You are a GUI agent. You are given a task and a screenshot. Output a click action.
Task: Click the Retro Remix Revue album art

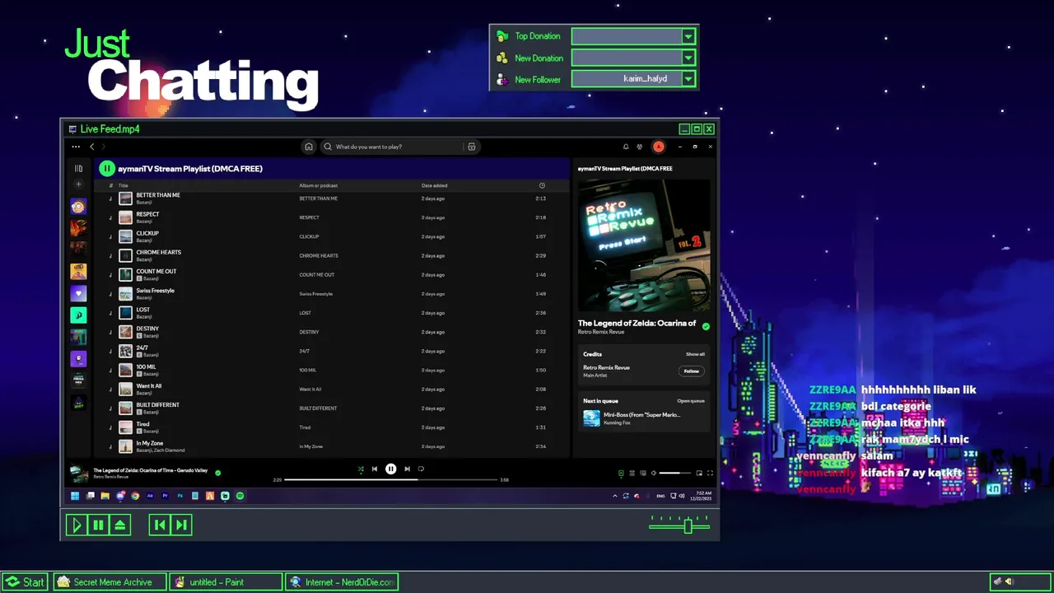(644, 245)
